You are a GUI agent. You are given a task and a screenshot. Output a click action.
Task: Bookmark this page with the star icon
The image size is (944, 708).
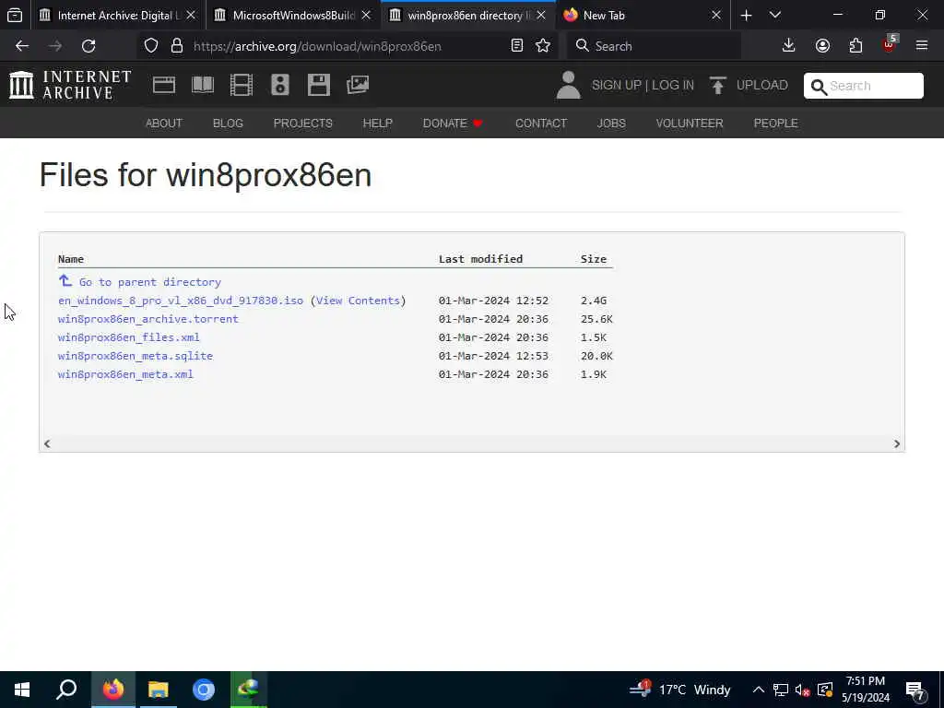pyautogui.click(x=543, y=46)
